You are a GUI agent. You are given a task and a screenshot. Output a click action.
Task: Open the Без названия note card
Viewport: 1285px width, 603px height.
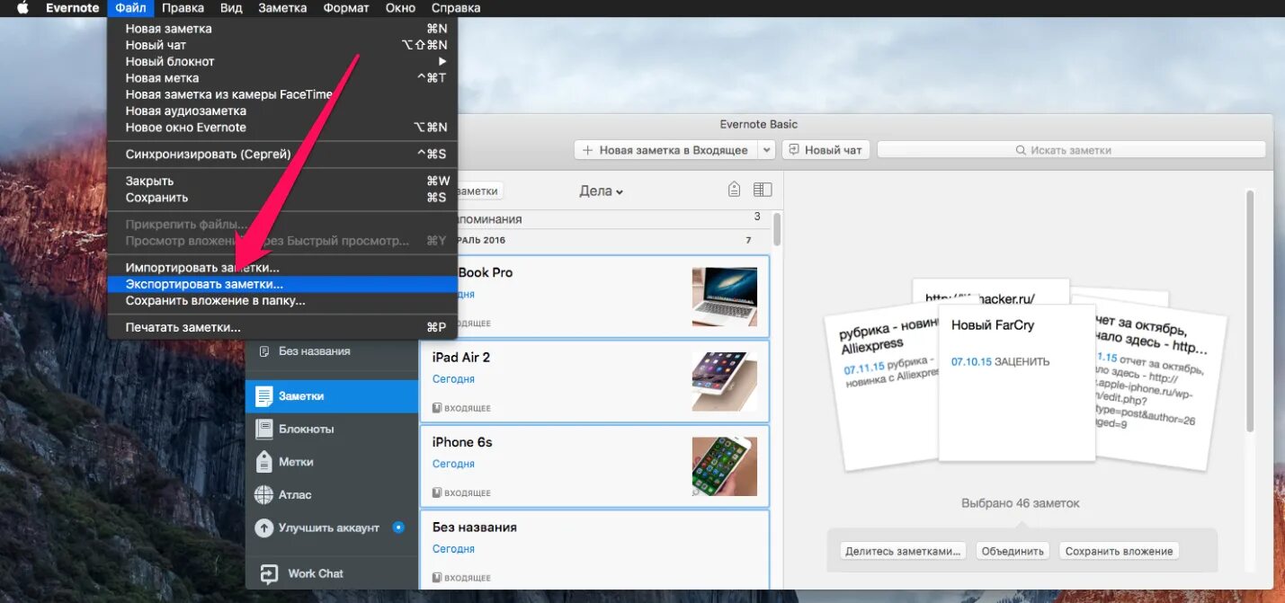coord(594,549)
